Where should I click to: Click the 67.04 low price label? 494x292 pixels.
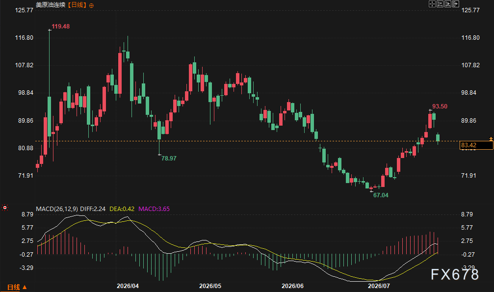click(x=381, y=195)
